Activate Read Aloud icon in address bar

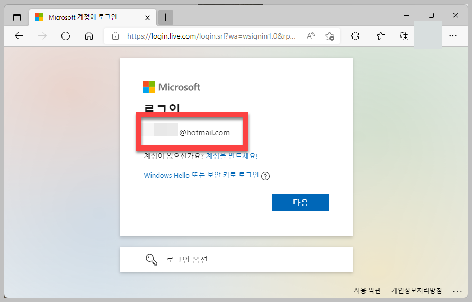click(310, 36)
